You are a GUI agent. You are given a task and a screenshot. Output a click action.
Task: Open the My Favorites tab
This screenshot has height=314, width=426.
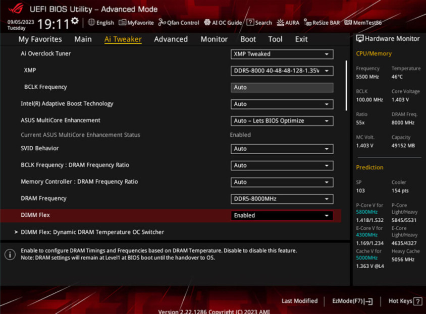click(x=40, y=39)
